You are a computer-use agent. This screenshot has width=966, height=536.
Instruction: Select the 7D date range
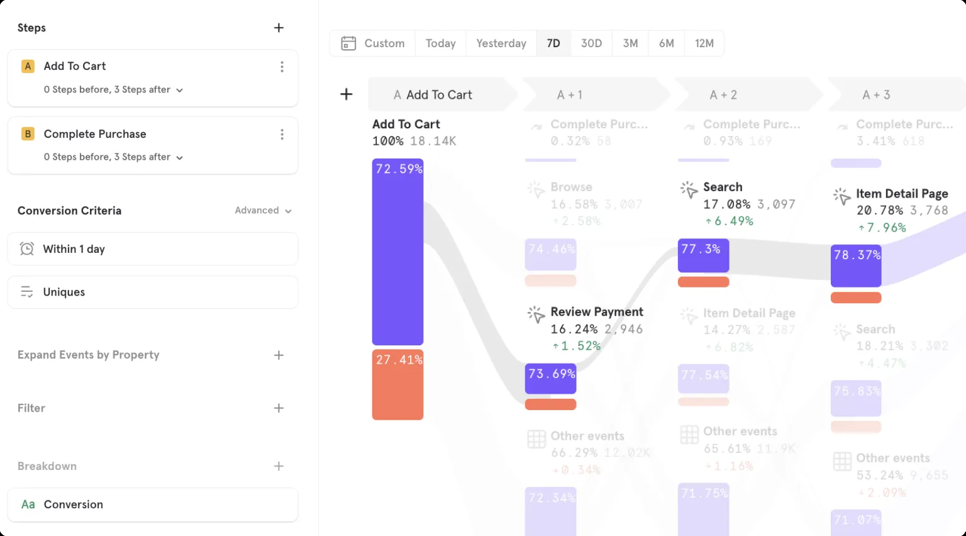(x=553, y=43)
